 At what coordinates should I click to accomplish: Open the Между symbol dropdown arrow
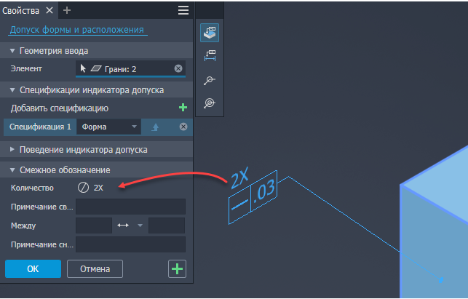[x=140, y=226]
